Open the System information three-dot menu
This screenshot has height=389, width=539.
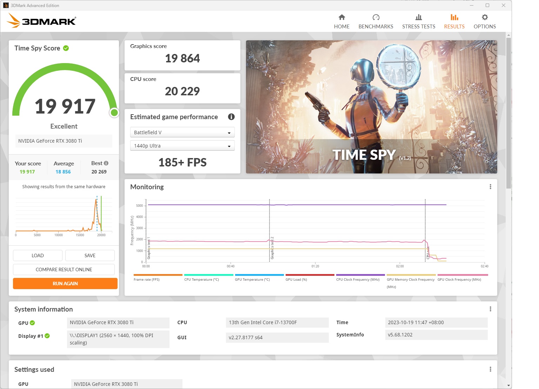490,309
